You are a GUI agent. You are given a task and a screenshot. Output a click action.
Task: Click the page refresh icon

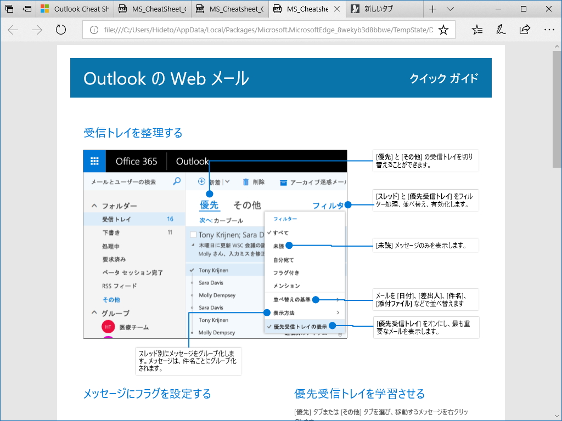60,30
